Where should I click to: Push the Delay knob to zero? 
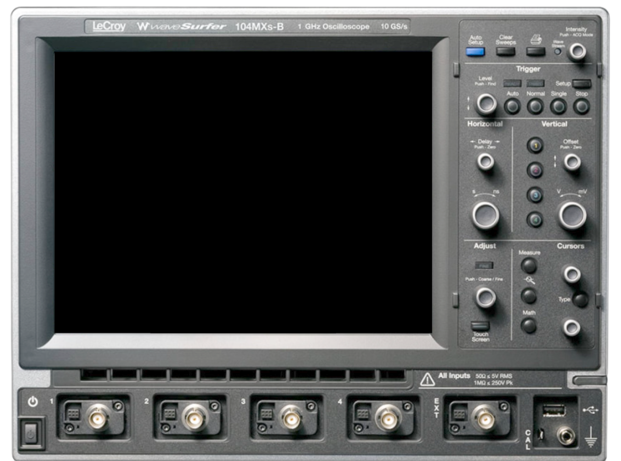484,160
